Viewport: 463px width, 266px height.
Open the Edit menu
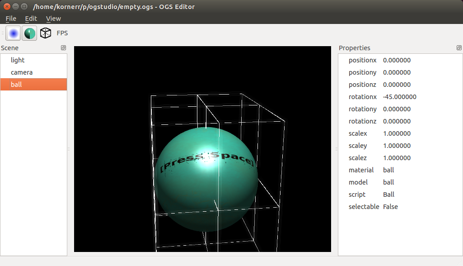coord(31,19)
